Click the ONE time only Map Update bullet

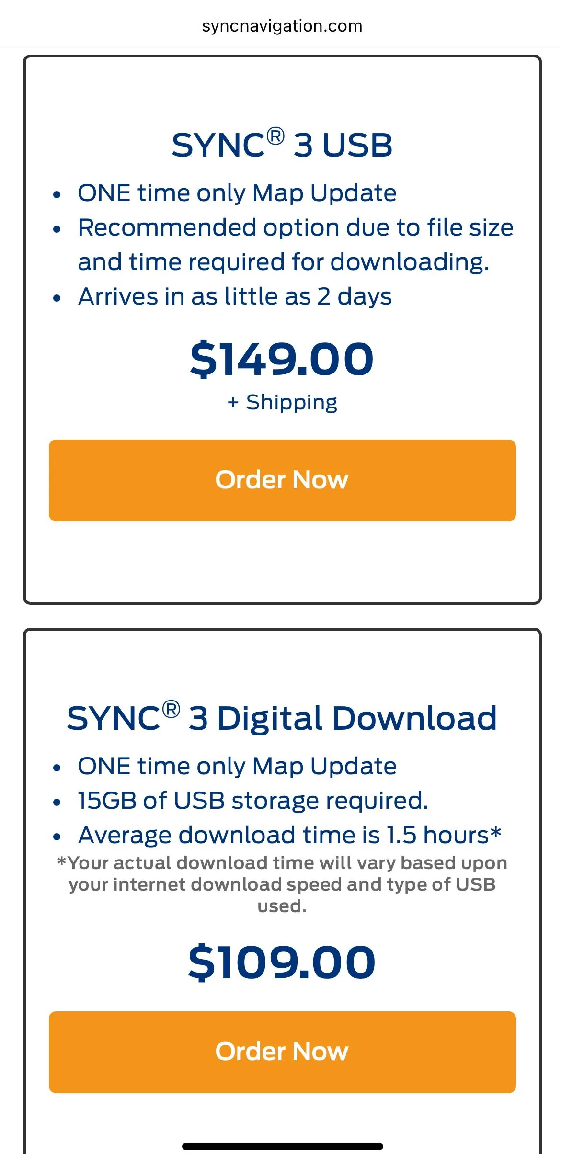coord(237,193)
